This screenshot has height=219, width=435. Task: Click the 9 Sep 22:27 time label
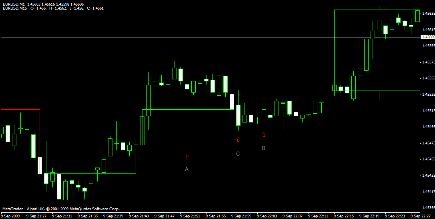[x=421, y=216]
